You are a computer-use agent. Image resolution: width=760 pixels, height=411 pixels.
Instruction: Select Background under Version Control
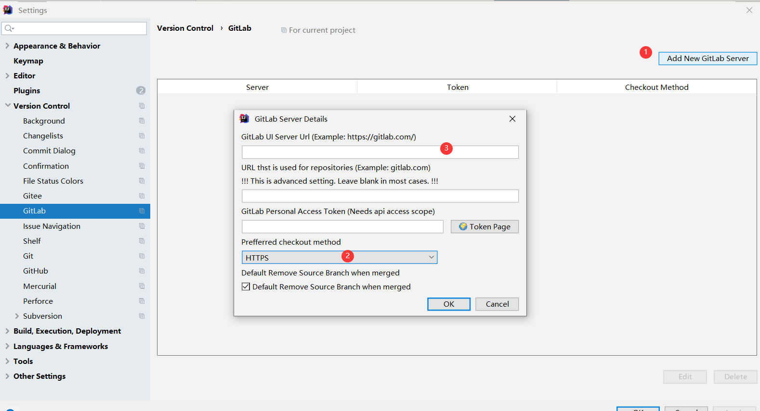44,121
